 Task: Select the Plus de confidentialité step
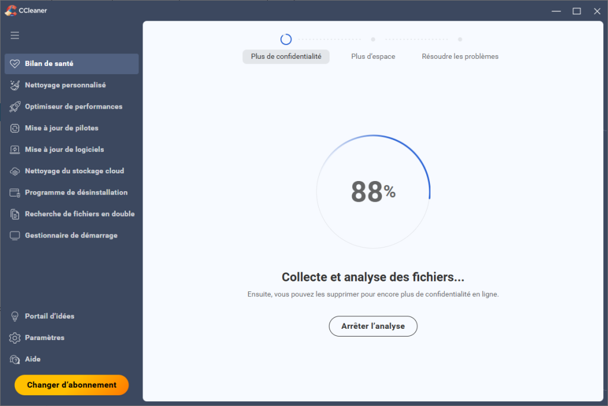286,56
